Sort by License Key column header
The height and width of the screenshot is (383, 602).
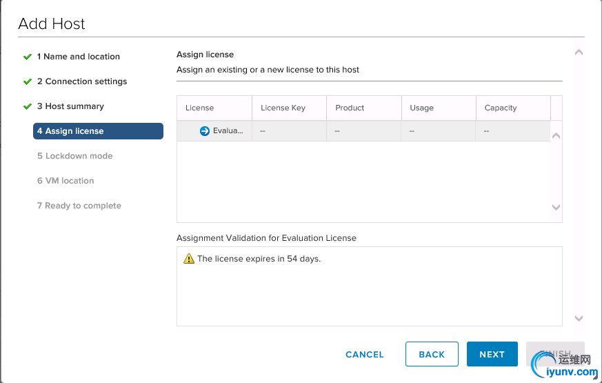click(283, 108)
